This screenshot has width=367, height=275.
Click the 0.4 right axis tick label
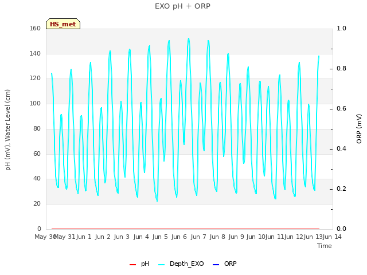pos(341,149)
